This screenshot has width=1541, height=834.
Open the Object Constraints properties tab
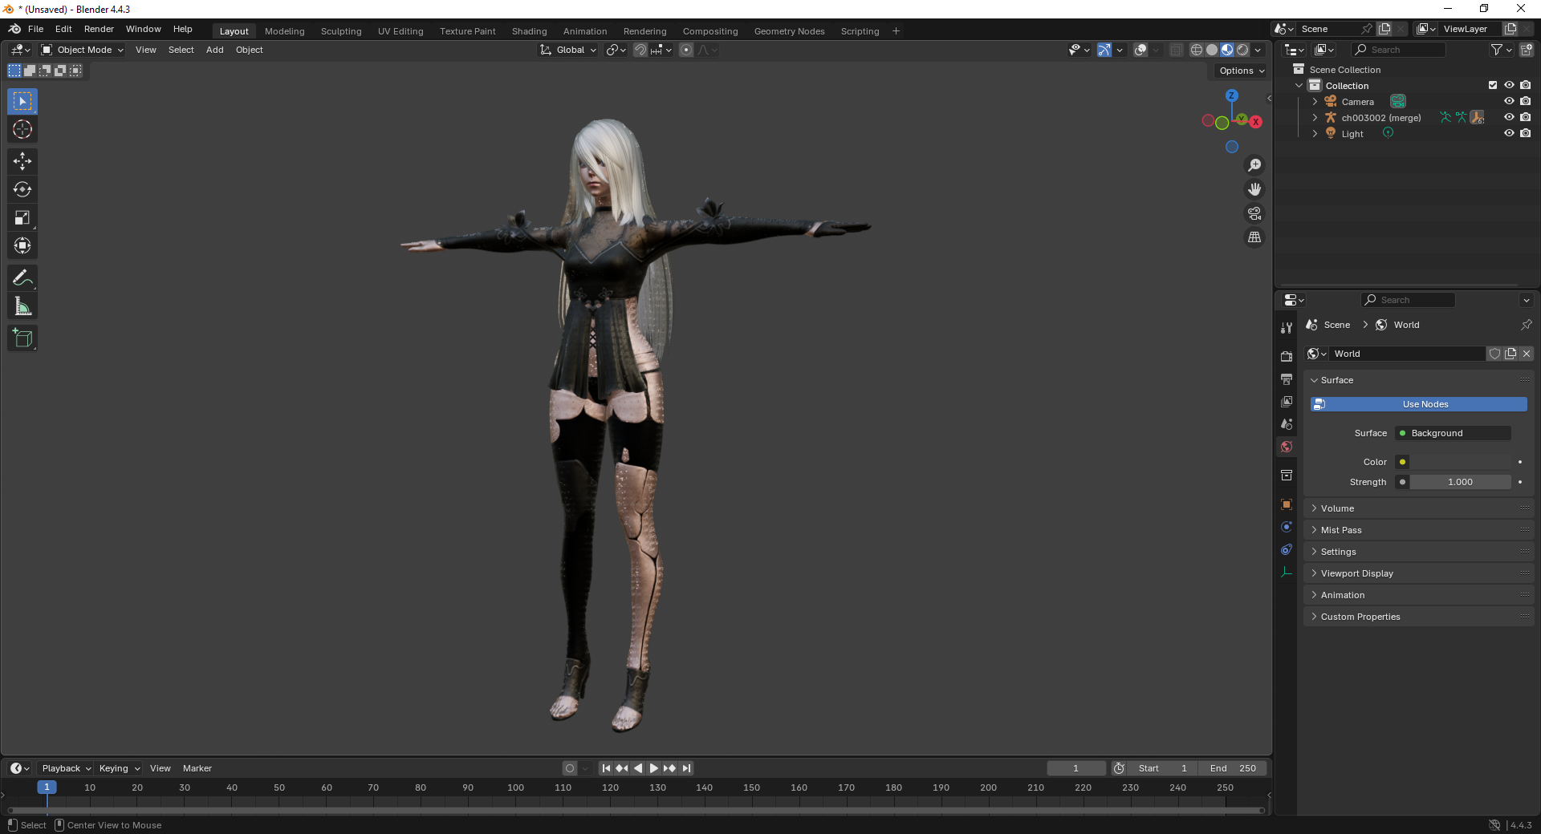(1287, 549)
